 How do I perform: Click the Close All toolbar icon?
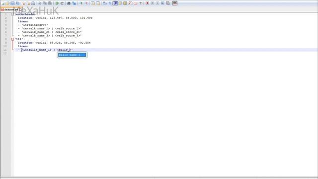tap(28, 3)
